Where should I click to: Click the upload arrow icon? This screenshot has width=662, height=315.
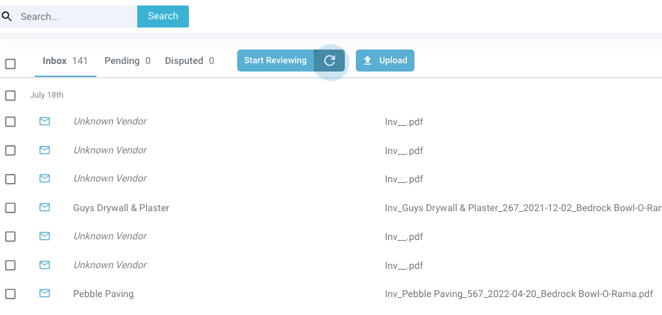[x=368, y=61]
